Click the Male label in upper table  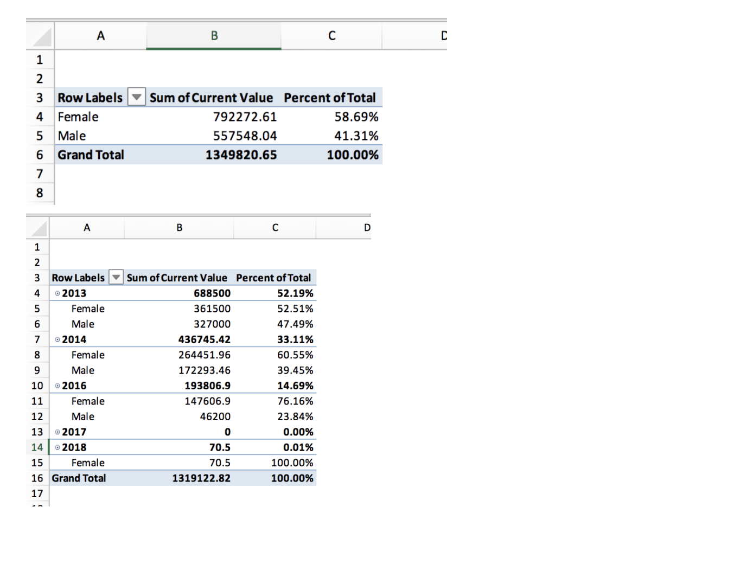point(72,136)
